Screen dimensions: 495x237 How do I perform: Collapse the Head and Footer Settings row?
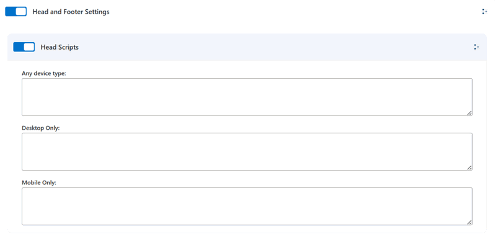[247, 12]
